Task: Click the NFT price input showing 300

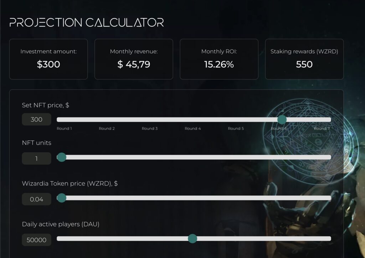Action: click(x=37, y=119)
